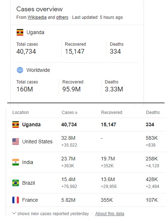The width and height of the screenshot is (166, 221).
Task: Click the United States flag icon
Action: pyautogui.click(x=16, y=142)
